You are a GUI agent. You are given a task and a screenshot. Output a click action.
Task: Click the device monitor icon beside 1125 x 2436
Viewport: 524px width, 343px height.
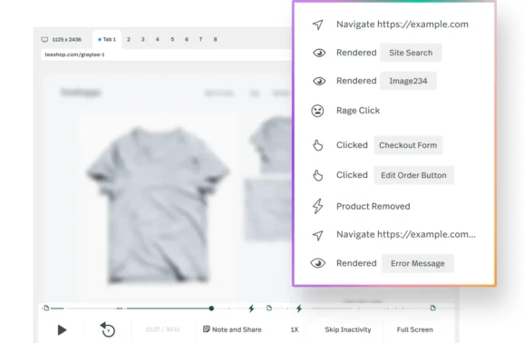click(x=44, y=40)
